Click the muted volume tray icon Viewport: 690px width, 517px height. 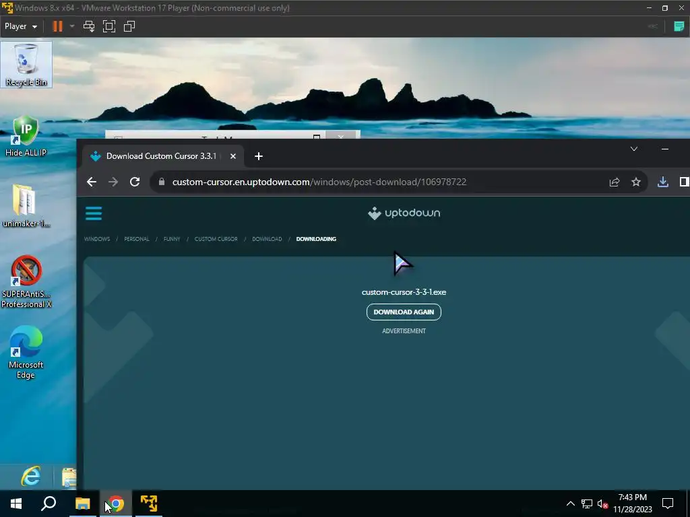click(602, 504)
